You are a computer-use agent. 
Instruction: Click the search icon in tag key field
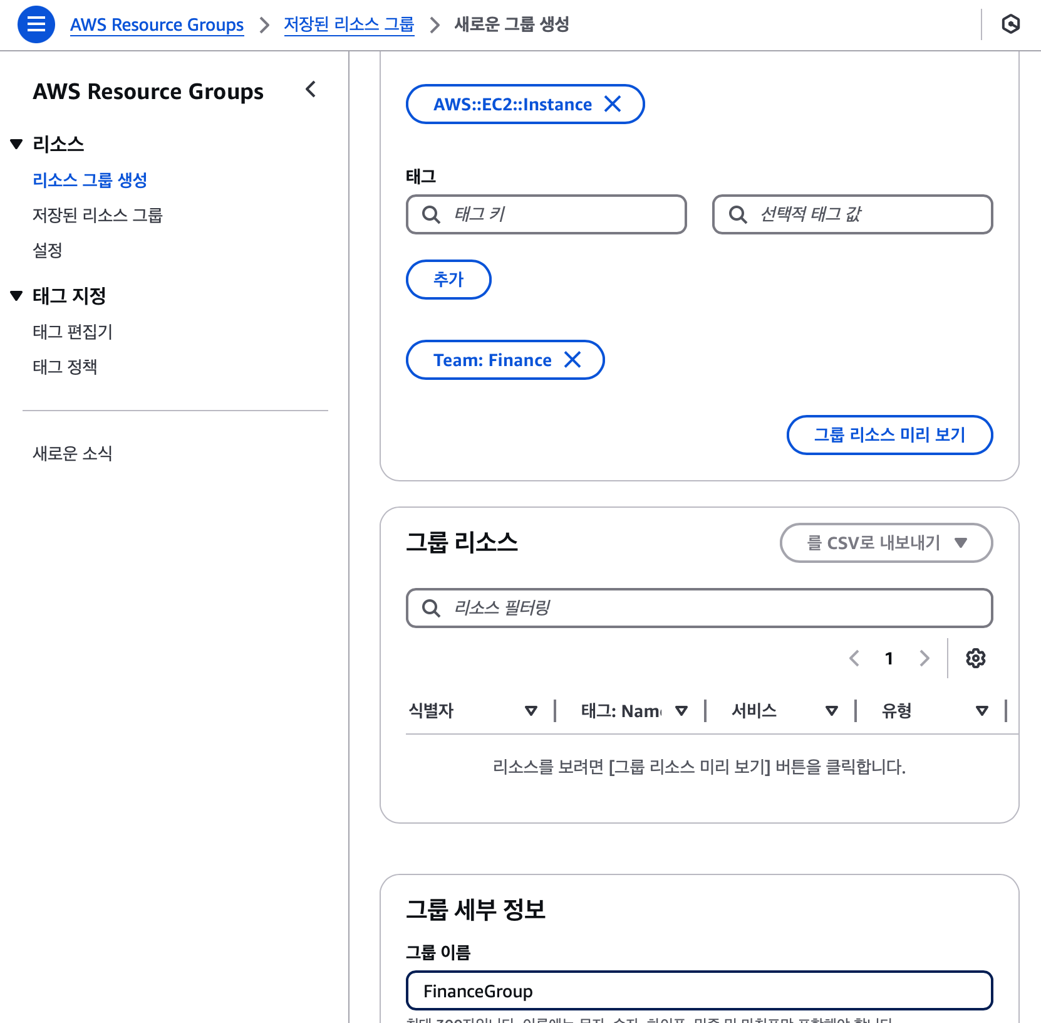click(431, 214)
